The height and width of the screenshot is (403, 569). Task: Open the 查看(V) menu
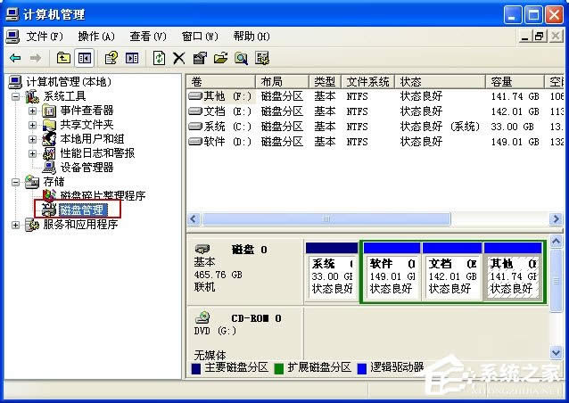(x=147, y=37)
